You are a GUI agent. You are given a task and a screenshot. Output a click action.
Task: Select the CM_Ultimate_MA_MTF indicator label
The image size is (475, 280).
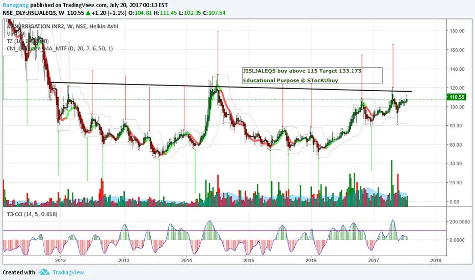pyautogui.click(x=60, y=48)
